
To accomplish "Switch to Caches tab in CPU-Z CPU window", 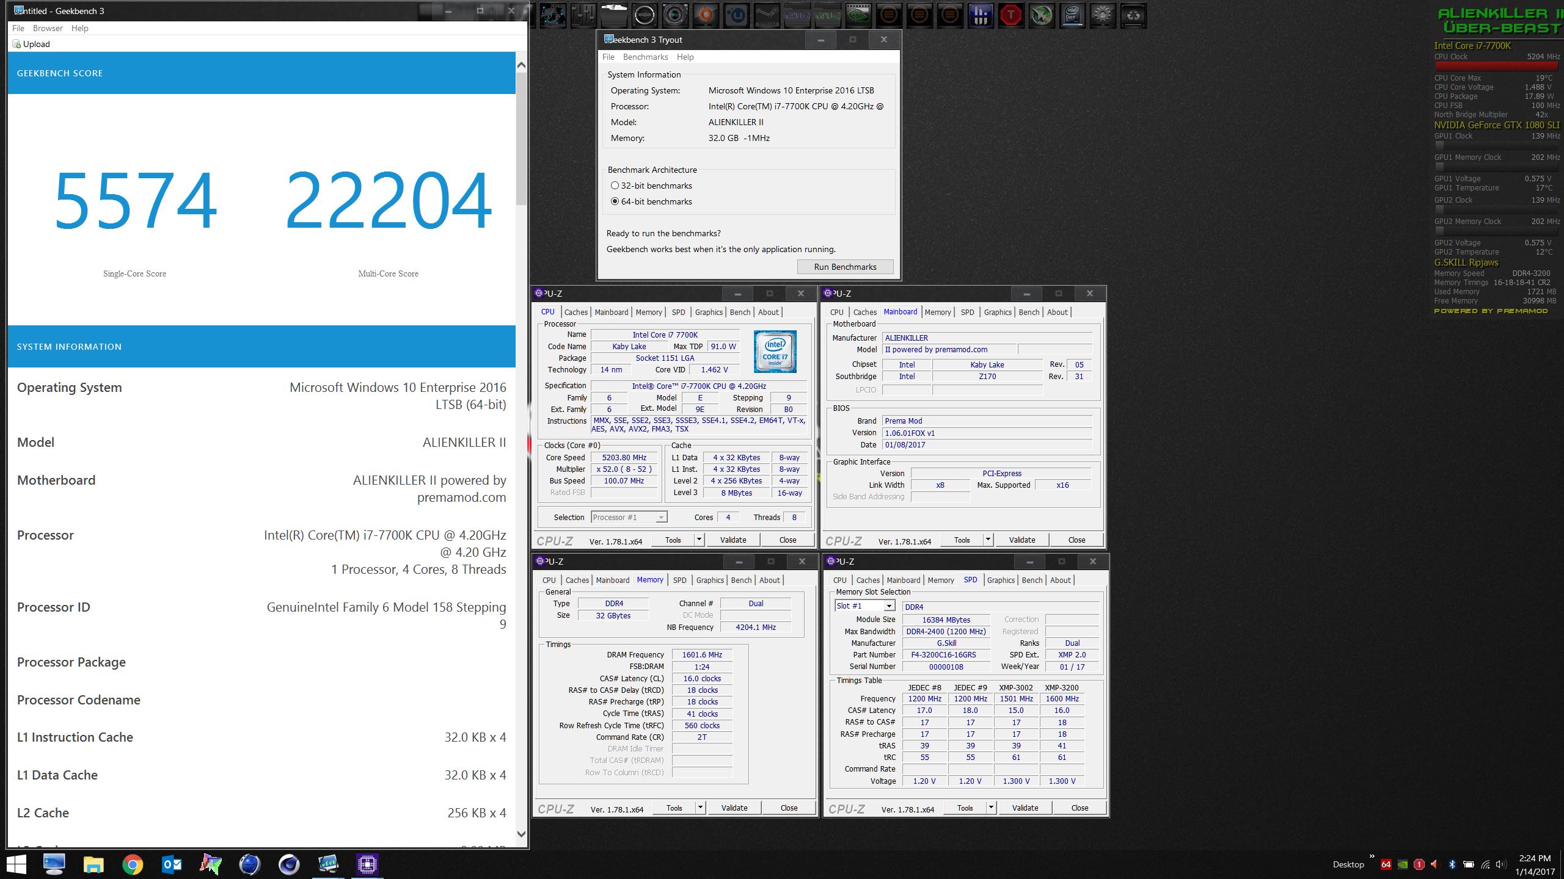I will (576, 312).
